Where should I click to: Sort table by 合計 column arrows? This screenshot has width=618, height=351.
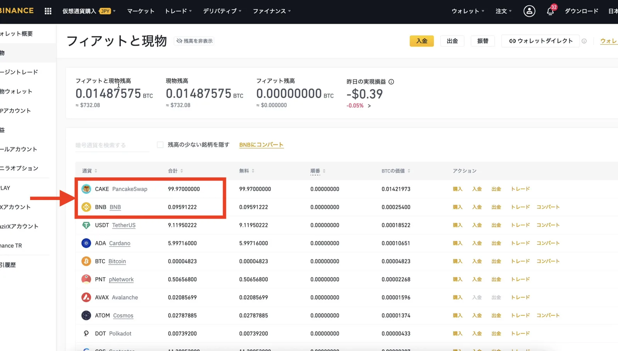point(182,171)
